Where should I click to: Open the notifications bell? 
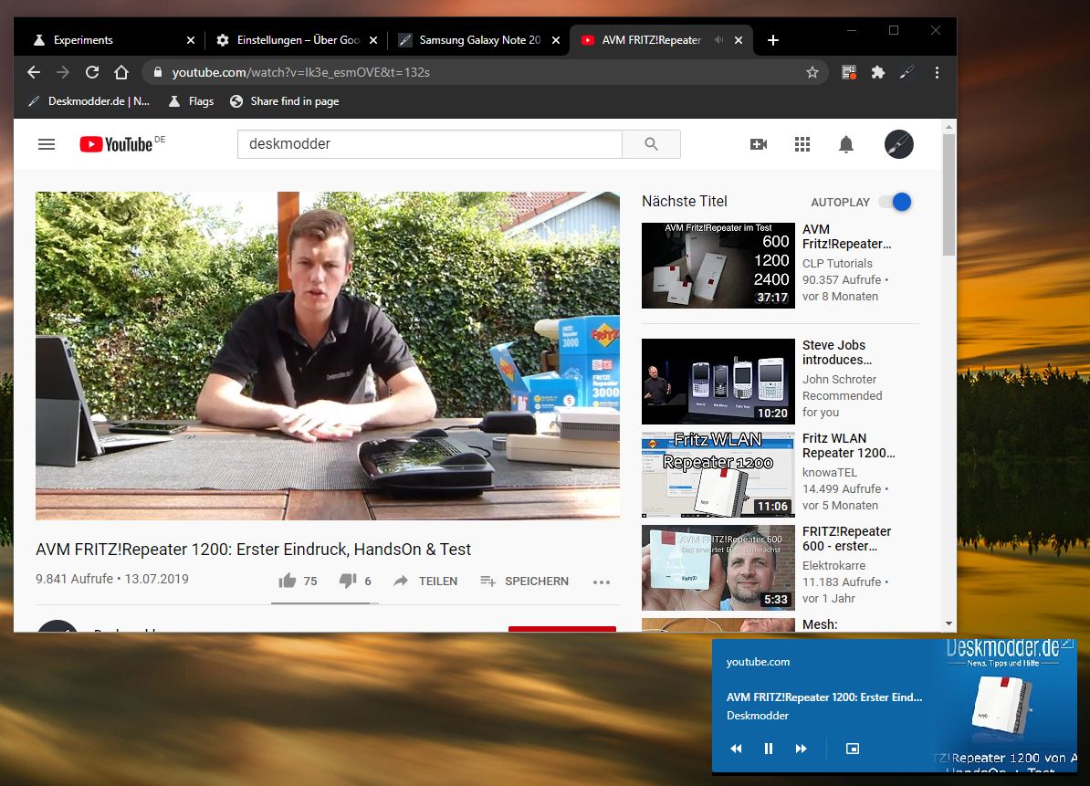(x=846, y=144)
